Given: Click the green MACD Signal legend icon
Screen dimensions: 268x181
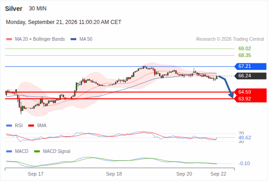Looking at the screenshot, I should click(x=37, y=152).
